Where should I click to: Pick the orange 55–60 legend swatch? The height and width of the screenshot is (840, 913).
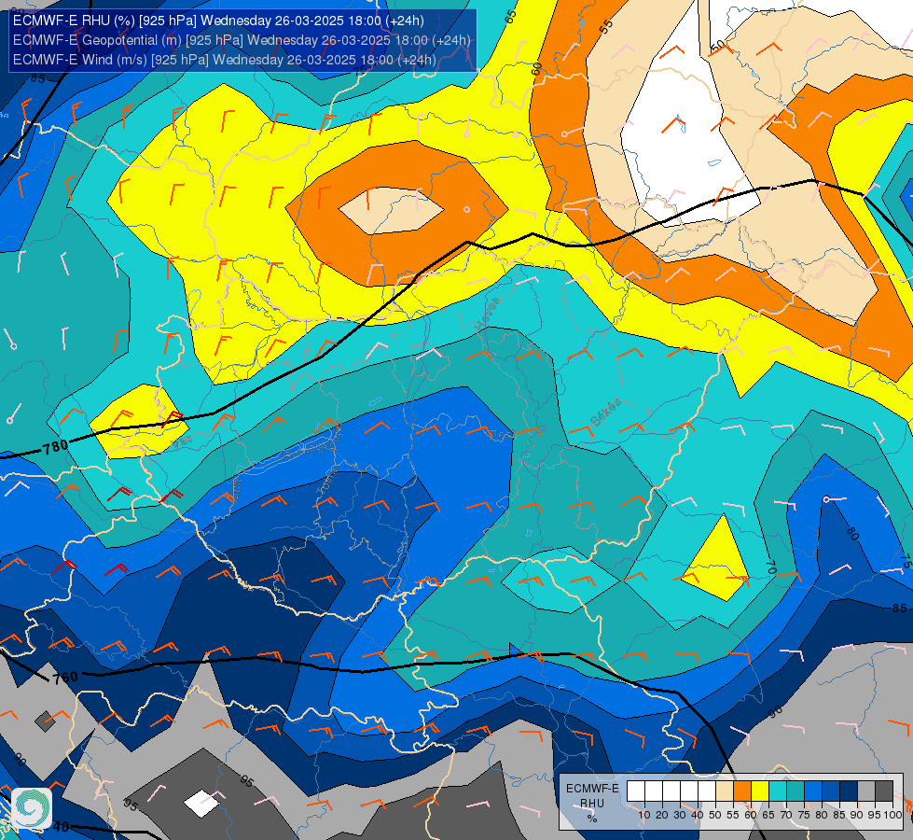[741, 791]
